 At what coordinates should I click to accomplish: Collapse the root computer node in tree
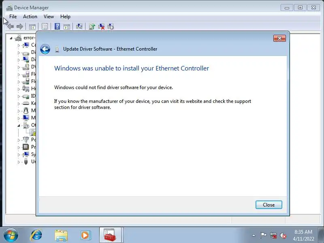11,38
